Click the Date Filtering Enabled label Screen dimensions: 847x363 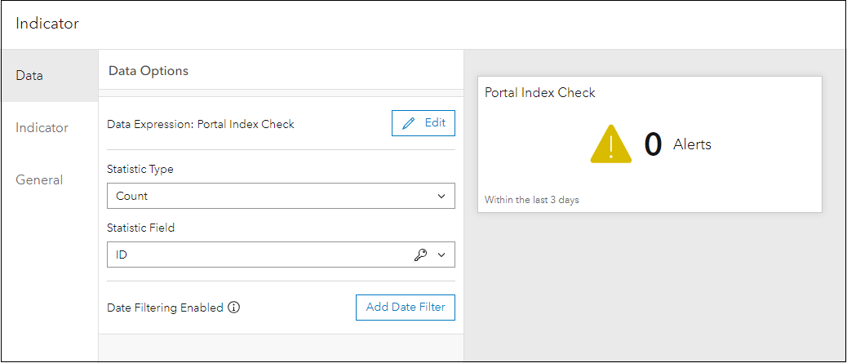point(165,308)
